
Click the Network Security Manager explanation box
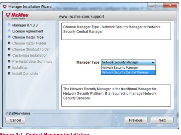tap(116, 96)
